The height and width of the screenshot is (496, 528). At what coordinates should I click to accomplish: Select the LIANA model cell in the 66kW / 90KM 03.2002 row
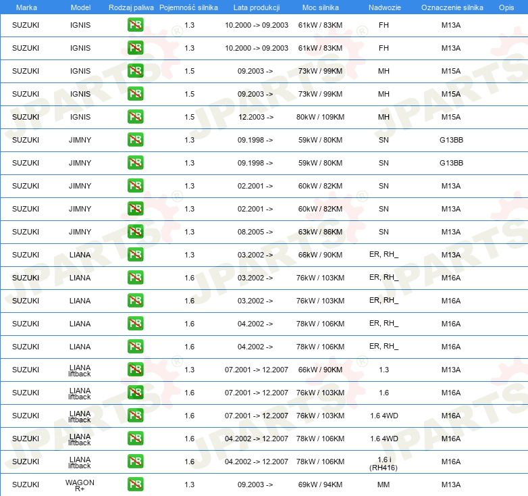click(80, 255)
